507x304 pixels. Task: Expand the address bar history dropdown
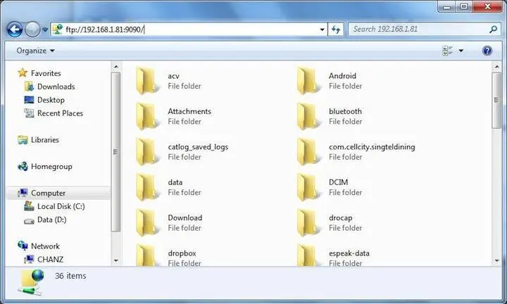pos(323,30)
